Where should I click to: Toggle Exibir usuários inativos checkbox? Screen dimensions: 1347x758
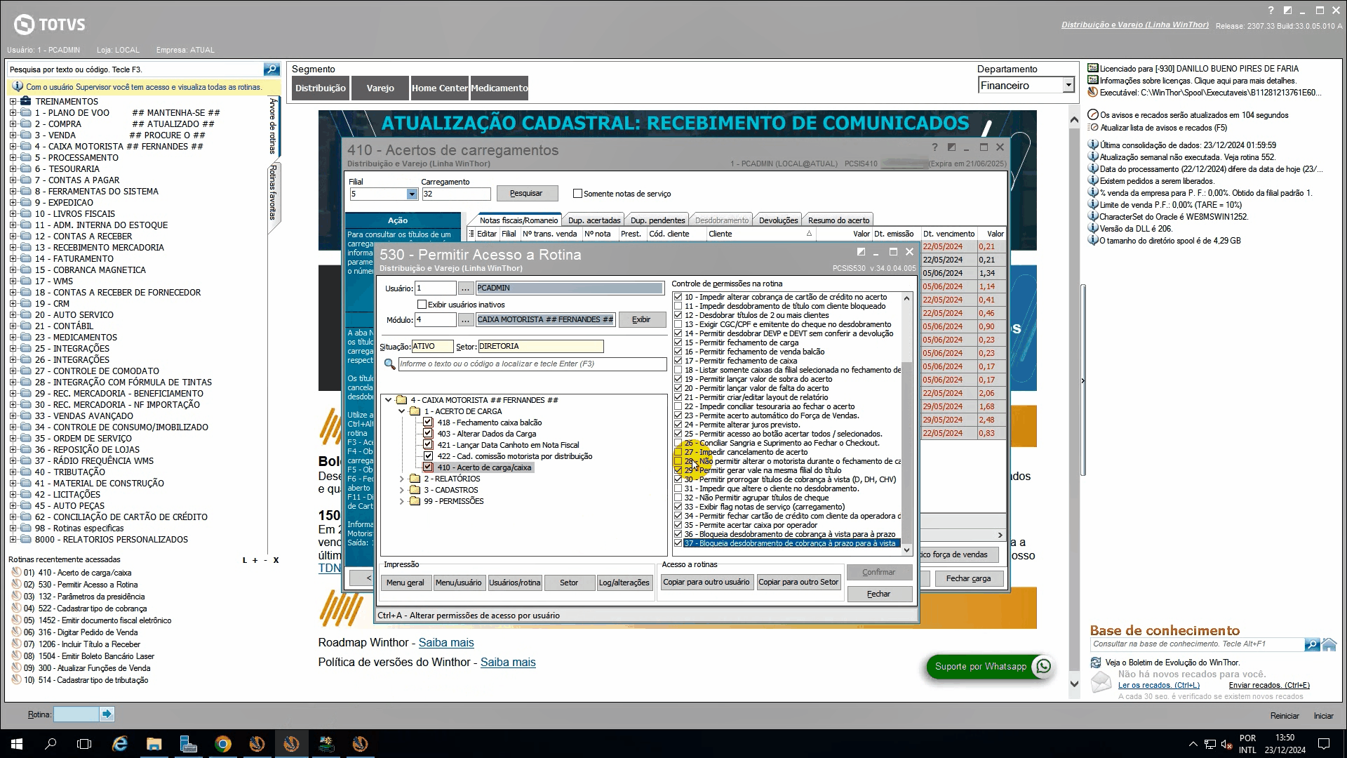422,304
